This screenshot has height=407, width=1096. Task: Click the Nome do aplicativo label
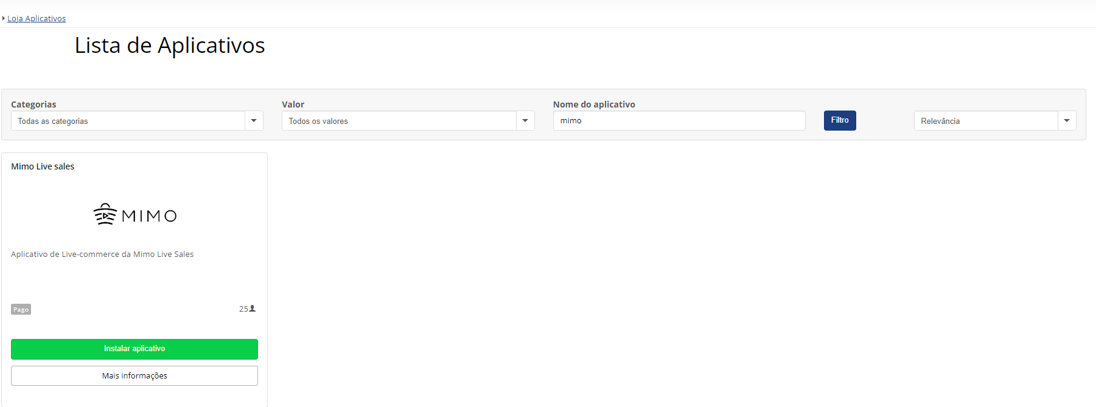tap(594, 104)
